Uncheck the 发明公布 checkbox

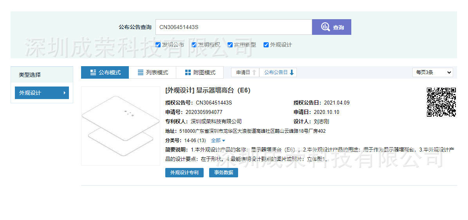pos(158,45)
